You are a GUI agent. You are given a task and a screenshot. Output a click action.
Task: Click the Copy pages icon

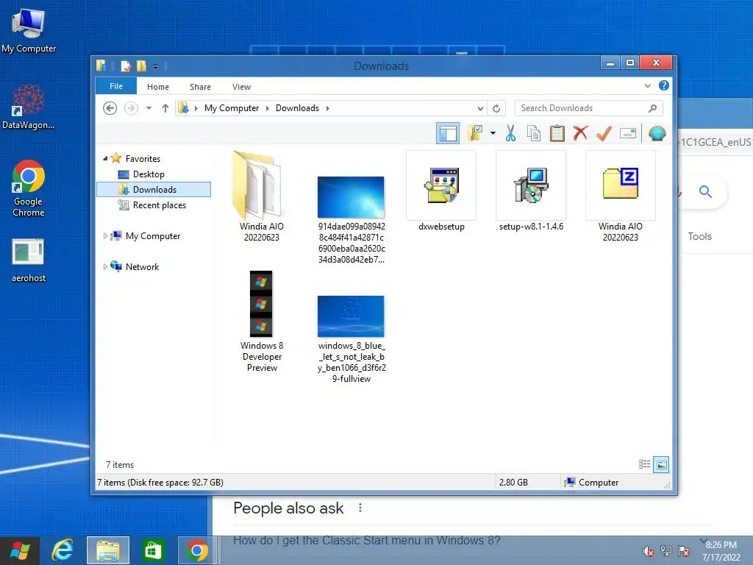click(534, 133)
